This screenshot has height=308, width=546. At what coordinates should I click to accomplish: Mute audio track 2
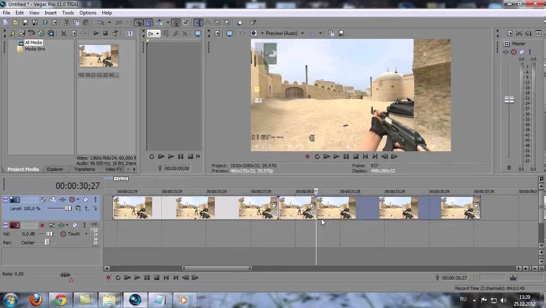coord(75,225)
